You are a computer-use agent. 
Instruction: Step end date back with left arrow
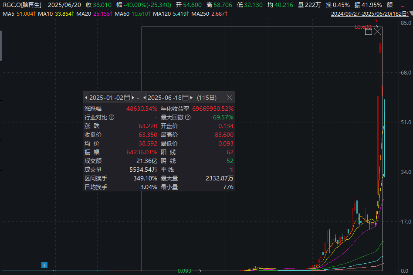tap(144, 98)
